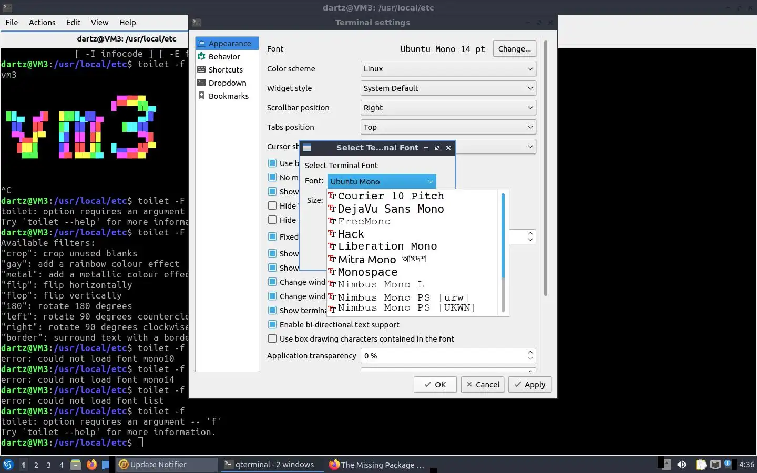This screenshot has height=473, width=757.
Task: Click the Terminal settings vertical scrollbar
Action: coord(546,168)
